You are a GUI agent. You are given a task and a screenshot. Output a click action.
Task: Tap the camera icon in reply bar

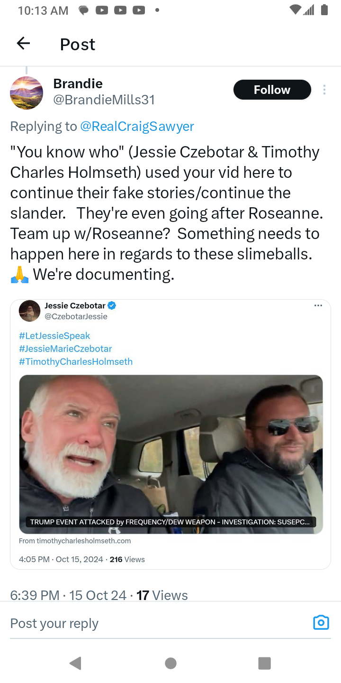coord(321,623)
